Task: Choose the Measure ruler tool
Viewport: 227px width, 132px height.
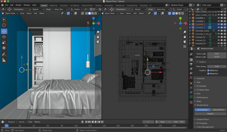Action: pyautogui.click(x=4, y=60)
